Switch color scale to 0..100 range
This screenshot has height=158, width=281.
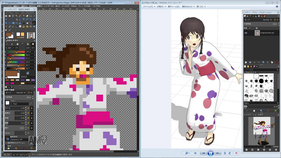point(8,48)
